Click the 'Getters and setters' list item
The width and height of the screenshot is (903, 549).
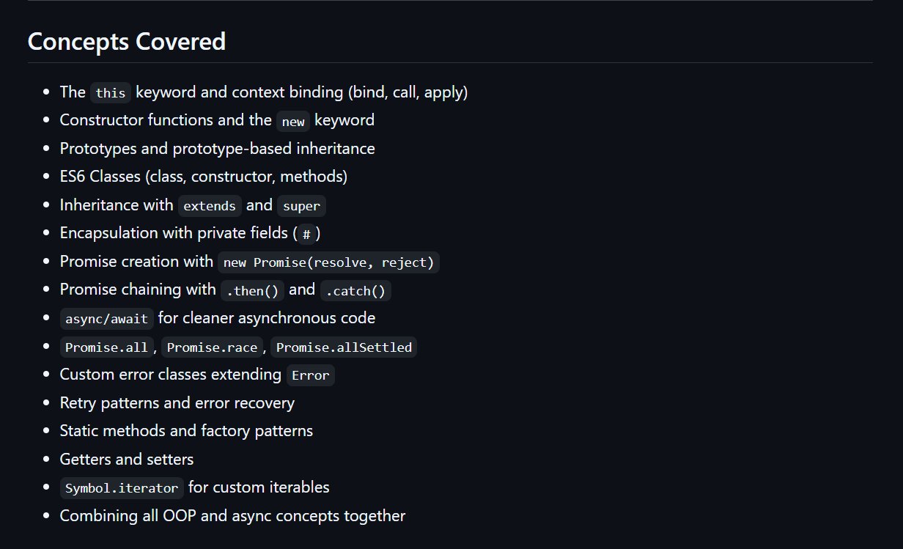[127, 460]
